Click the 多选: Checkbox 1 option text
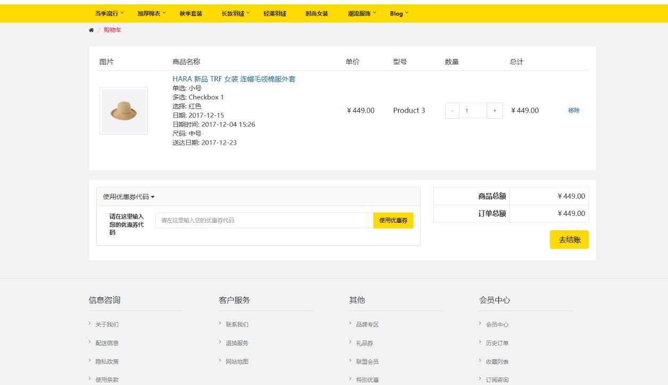 pos(198,97)
